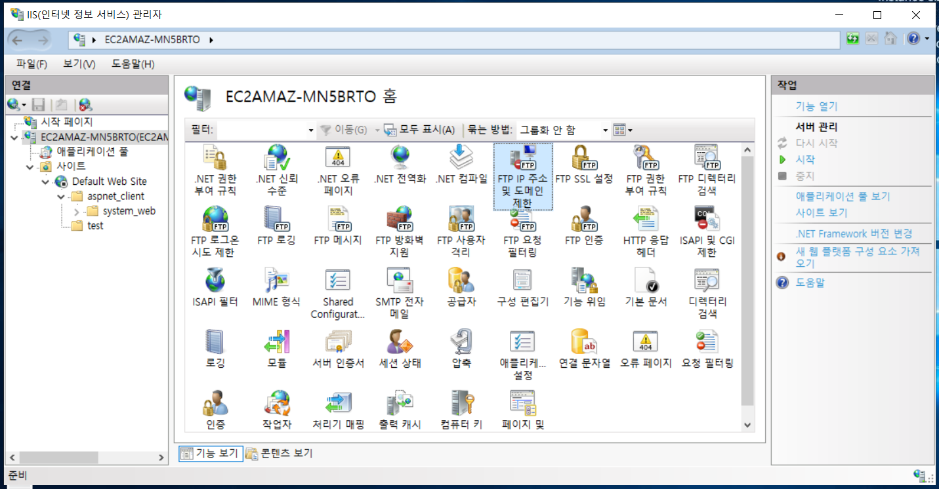Open the 도움말(H) menu
939x489 pixels.
133,64
